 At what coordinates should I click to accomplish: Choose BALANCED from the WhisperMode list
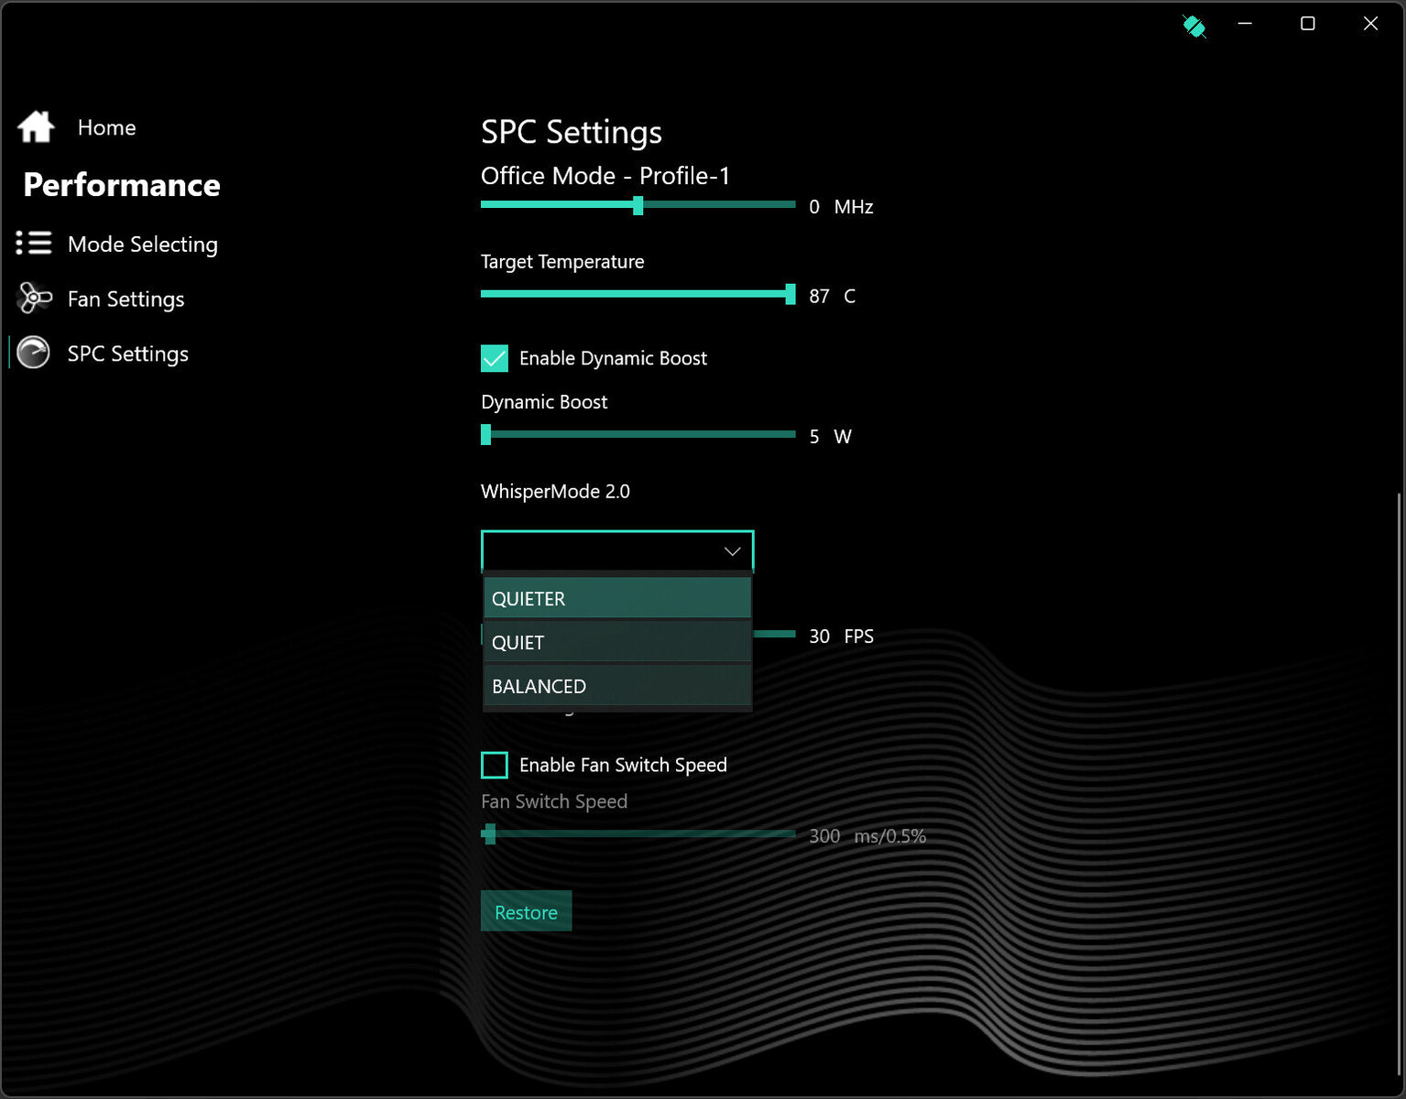click(617, 686)
